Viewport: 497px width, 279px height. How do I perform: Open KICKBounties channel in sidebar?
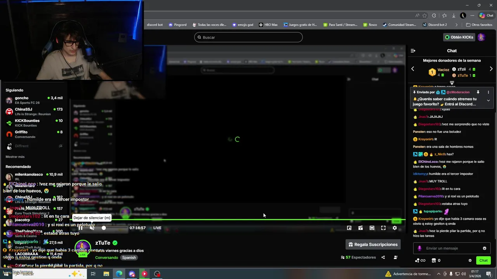(34, 123)
